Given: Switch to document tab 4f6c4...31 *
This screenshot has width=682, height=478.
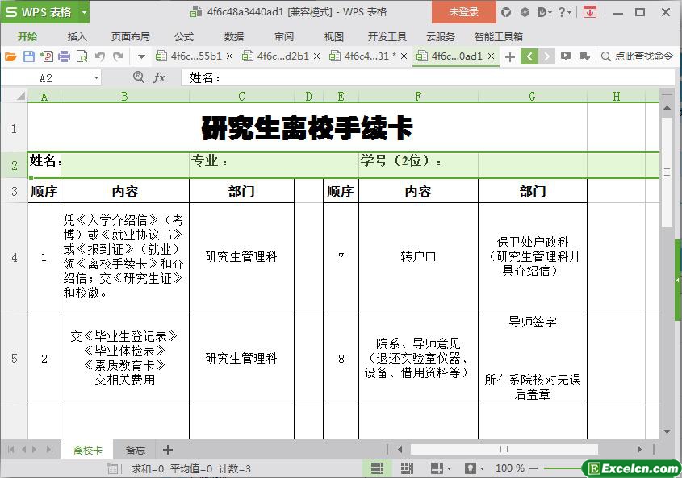Looking at the screenshot, I should tap(370, 56).
